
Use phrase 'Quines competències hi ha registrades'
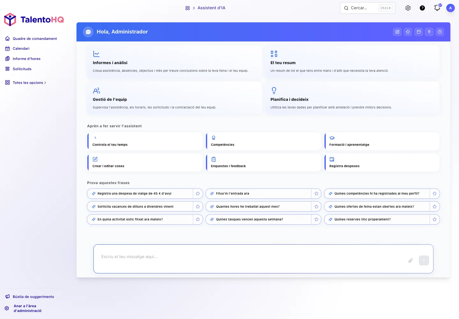coord(377,194)
